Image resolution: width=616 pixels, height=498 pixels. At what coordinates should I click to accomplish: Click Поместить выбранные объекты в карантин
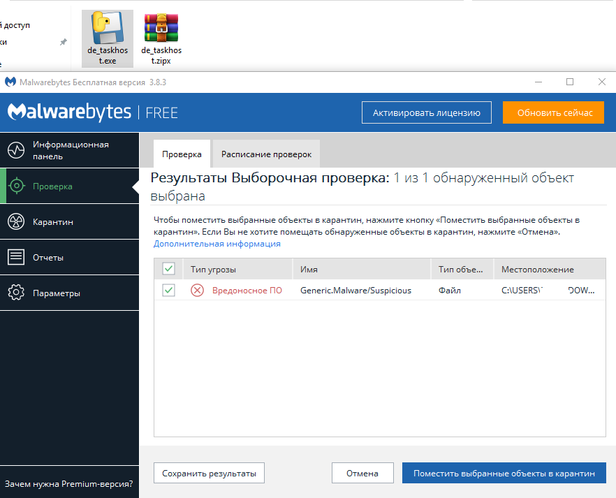tap(504, 474)
